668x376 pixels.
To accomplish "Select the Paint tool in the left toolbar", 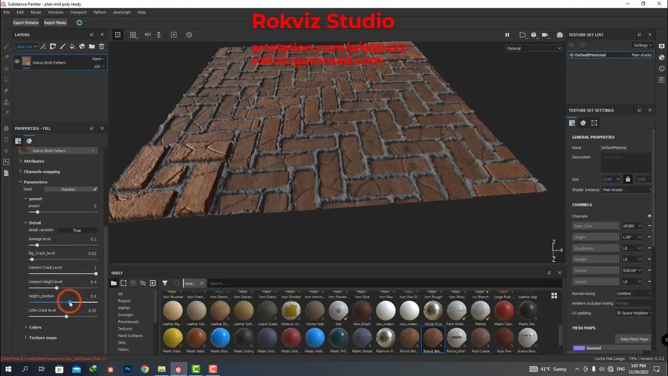I will click(6, 45).
